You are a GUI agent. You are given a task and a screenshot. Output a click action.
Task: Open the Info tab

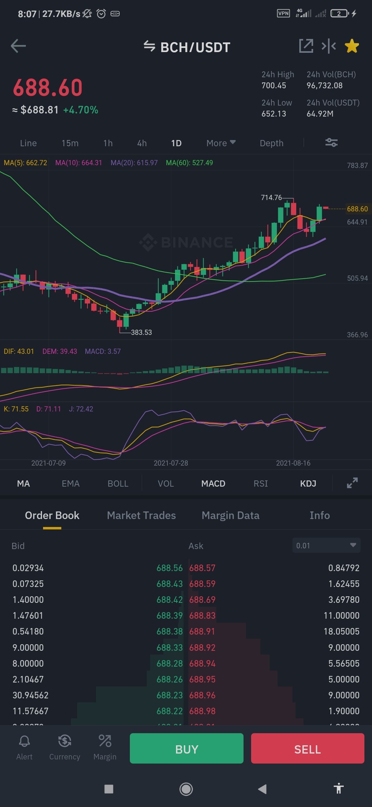[320, 515]
